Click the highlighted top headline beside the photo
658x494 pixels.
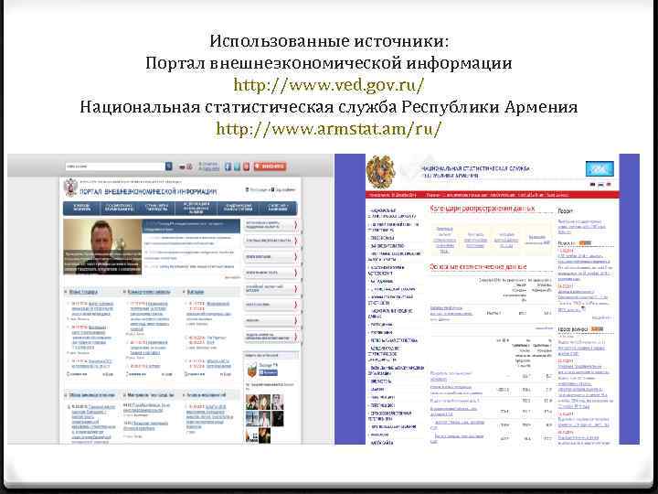coord(191,226)
